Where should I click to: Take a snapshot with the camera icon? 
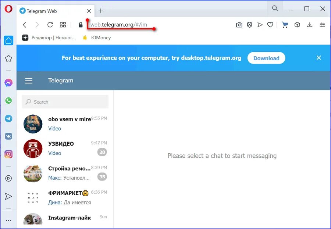pos(239,25)
